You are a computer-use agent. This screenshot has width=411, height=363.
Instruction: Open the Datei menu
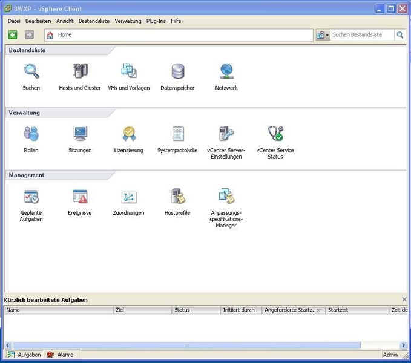tap(14, 21)
